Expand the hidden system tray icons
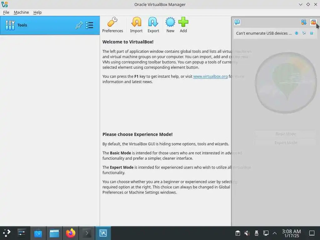The width and height of the screenshot is (320, 240). pos(275,233)
